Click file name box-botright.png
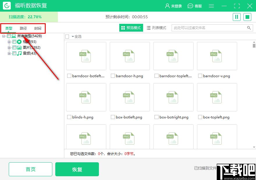This screenshot has width=256, height=180. [x=174, y=117]
